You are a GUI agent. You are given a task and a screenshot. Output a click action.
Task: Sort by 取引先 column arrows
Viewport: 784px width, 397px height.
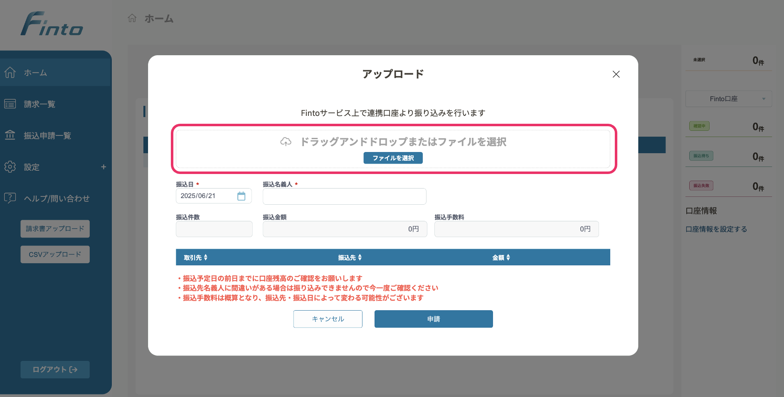pyautogui.click(x=206, y=257)
